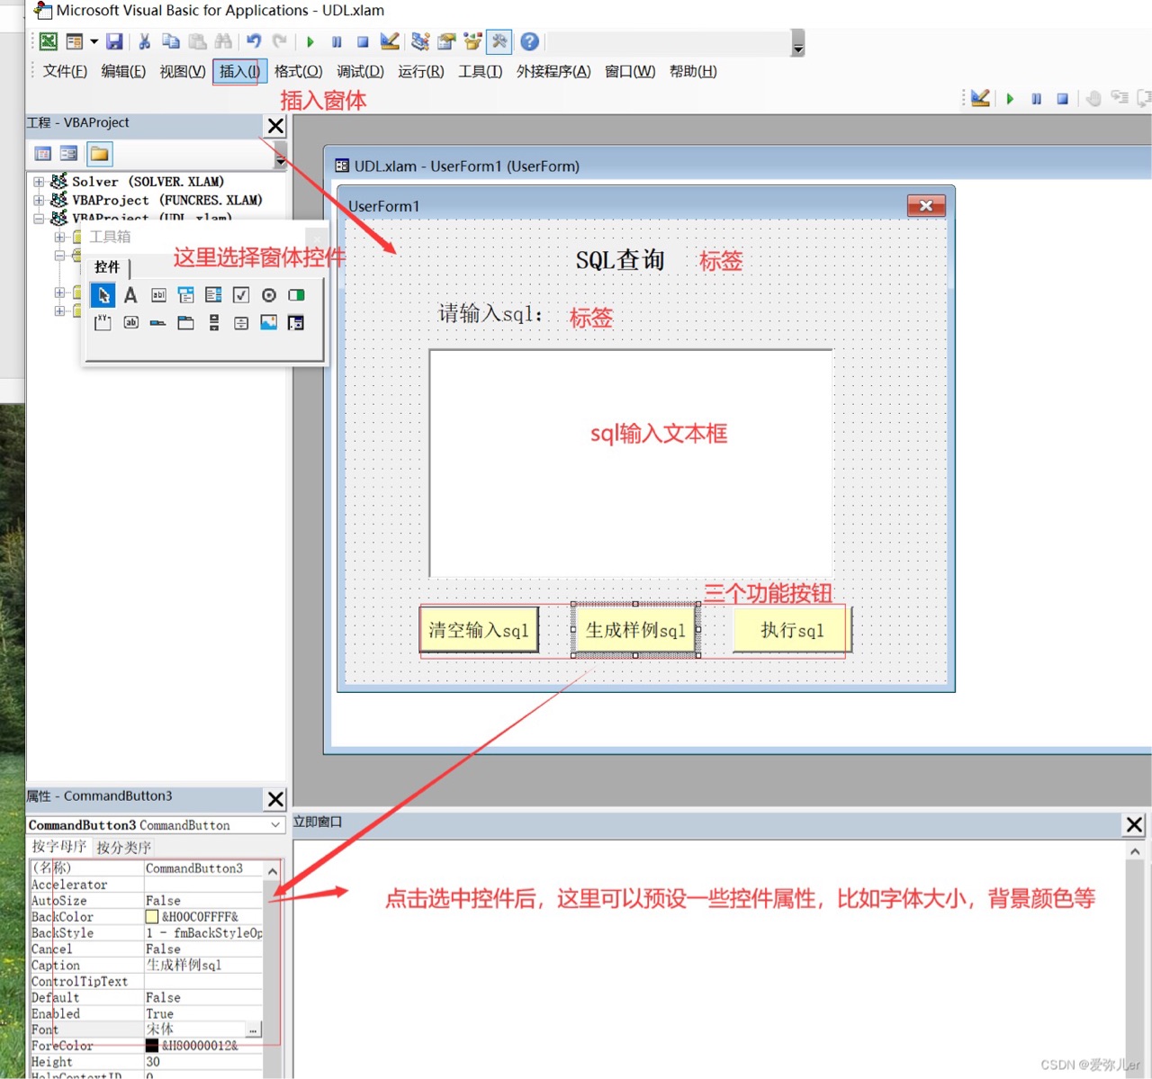This screenshot has width=1152, height=1079.
Task: Click the Reset stop icon in main toolbar
Action: [x=363, y=41]
